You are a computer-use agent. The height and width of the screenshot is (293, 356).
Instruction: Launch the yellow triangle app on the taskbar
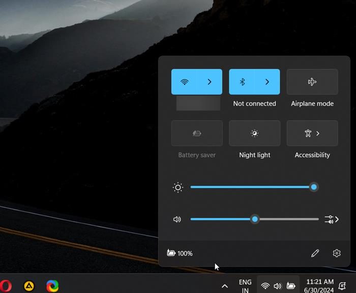(30, 286)
